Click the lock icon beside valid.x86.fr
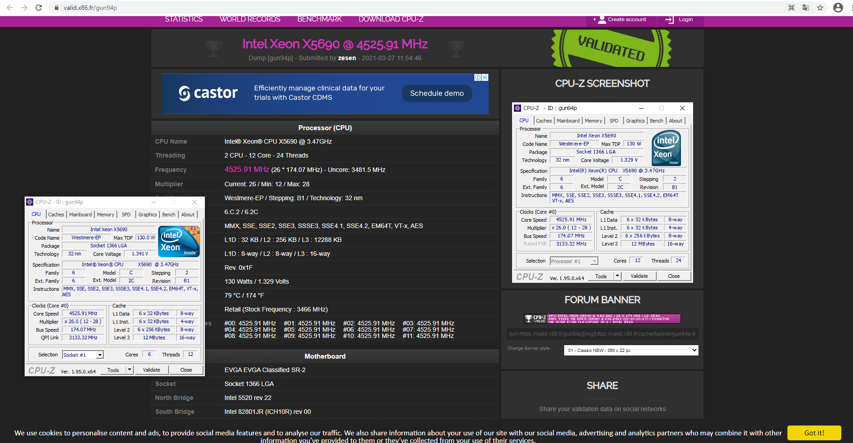Image resolution: width=853 pixels, height=443 pixels. [x=57, y=8]
